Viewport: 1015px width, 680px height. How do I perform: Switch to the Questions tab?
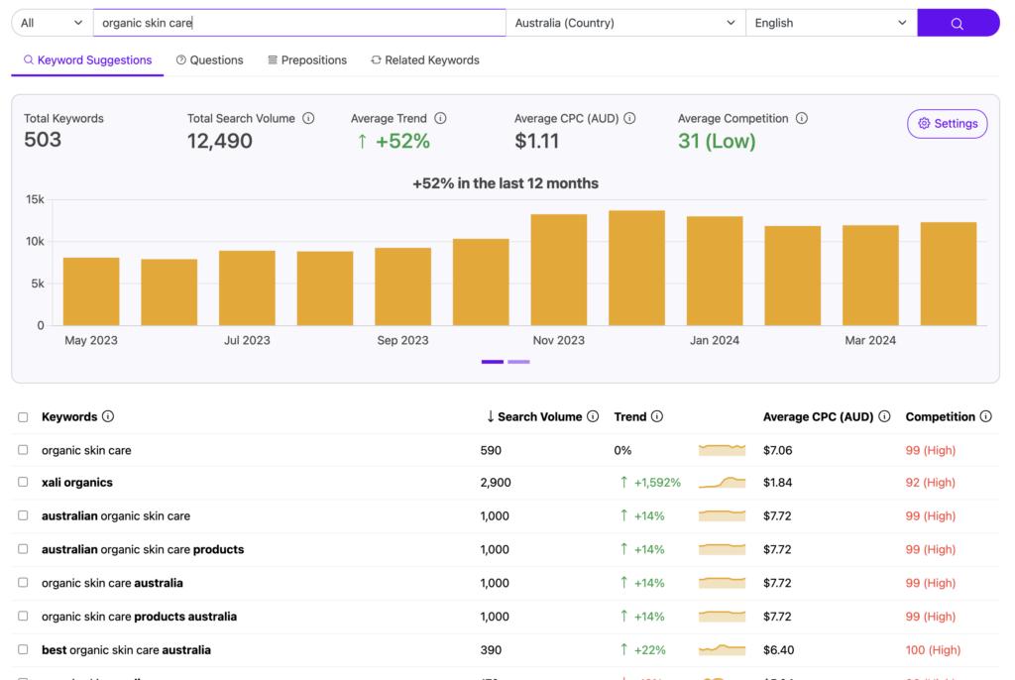(210, 60)
